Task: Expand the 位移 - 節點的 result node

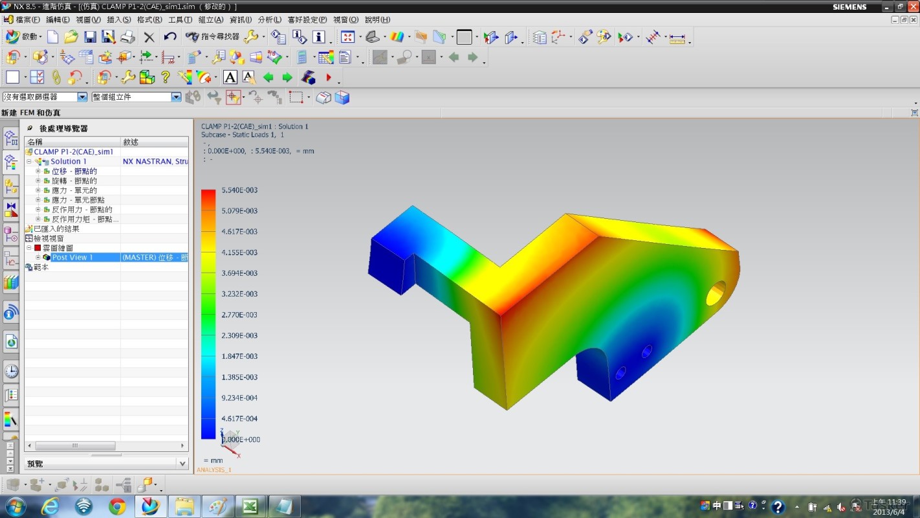Action: (38, 171)
